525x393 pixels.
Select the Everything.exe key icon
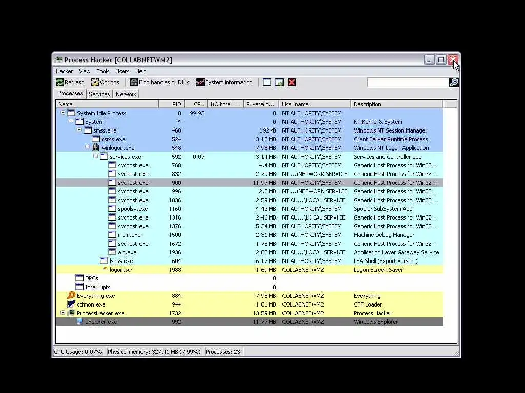click(x=71, y=295)
